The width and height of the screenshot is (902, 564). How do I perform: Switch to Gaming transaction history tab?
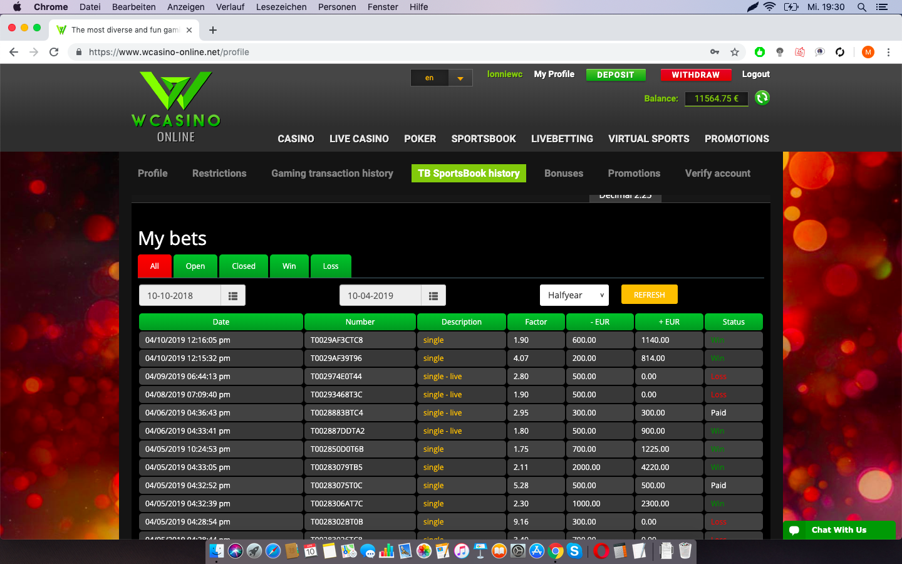pos(332,174)
